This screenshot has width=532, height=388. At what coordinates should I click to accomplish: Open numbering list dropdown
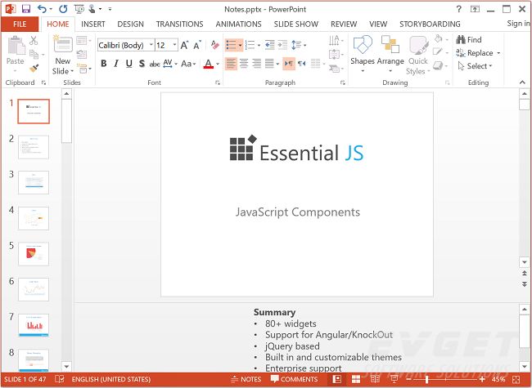click(x=259, y=45)
